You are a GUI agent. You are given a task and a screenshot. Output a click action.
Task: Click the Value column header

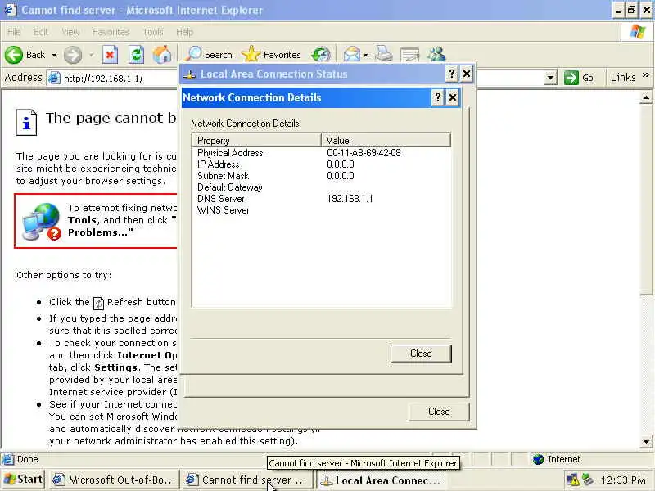pyautogui.click(x=386, y=140)
